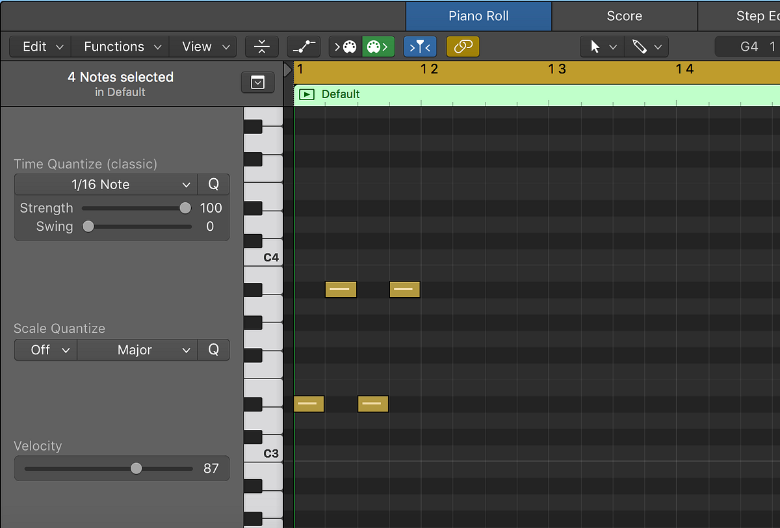Select the first upper-row note
780x528 pixels.
pos(341,289)
